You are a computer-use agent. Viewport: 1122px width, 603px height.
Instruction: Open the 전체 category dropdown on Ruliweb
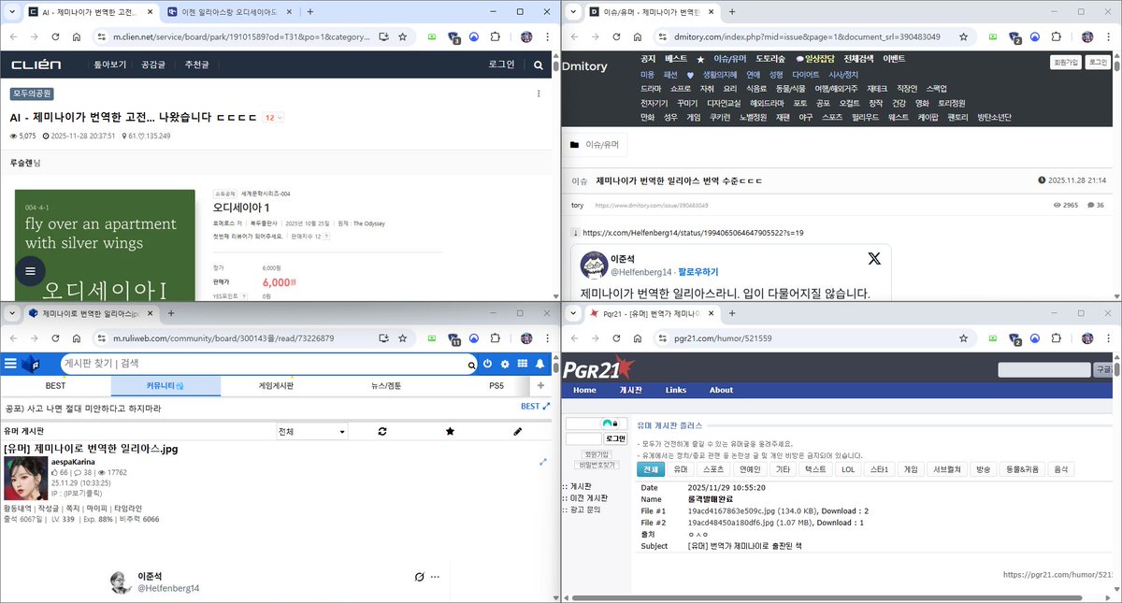point(312,432)
